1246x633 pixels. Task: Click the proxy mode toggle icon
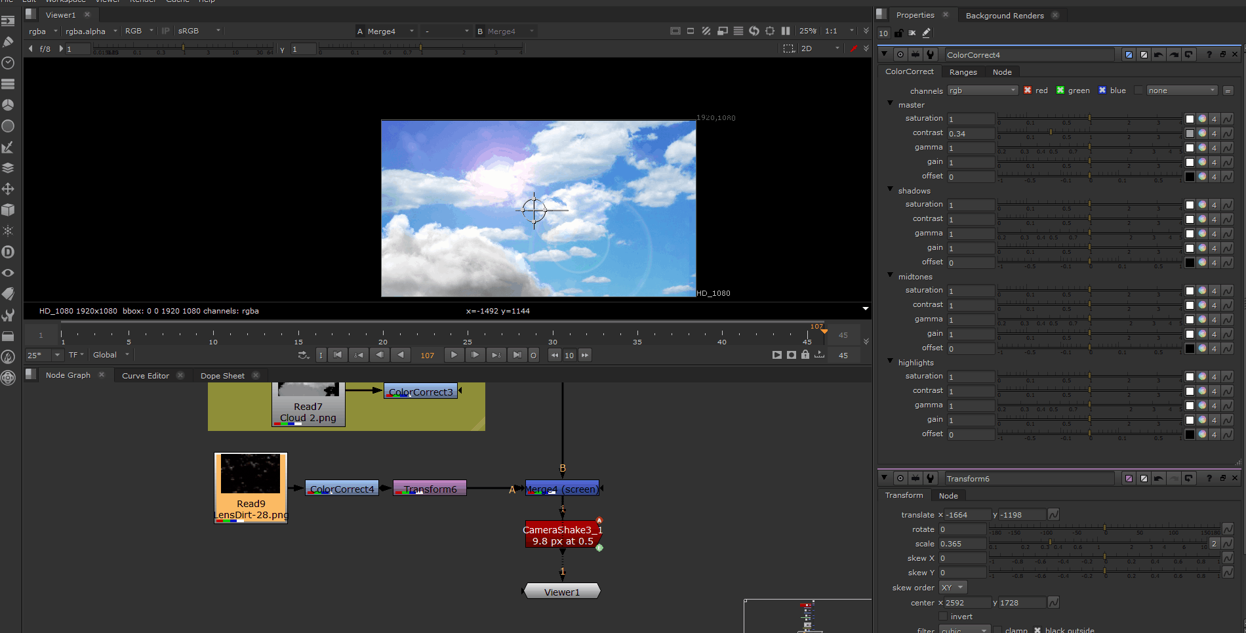[x=723, y=31]
